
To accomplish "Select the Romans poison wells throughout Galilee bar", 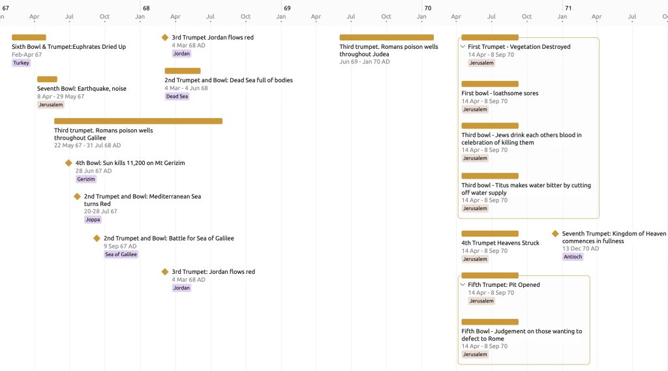I will click(138, 121).
